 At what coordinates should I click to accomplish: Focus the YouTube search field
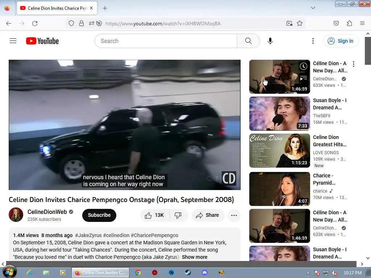166,41
